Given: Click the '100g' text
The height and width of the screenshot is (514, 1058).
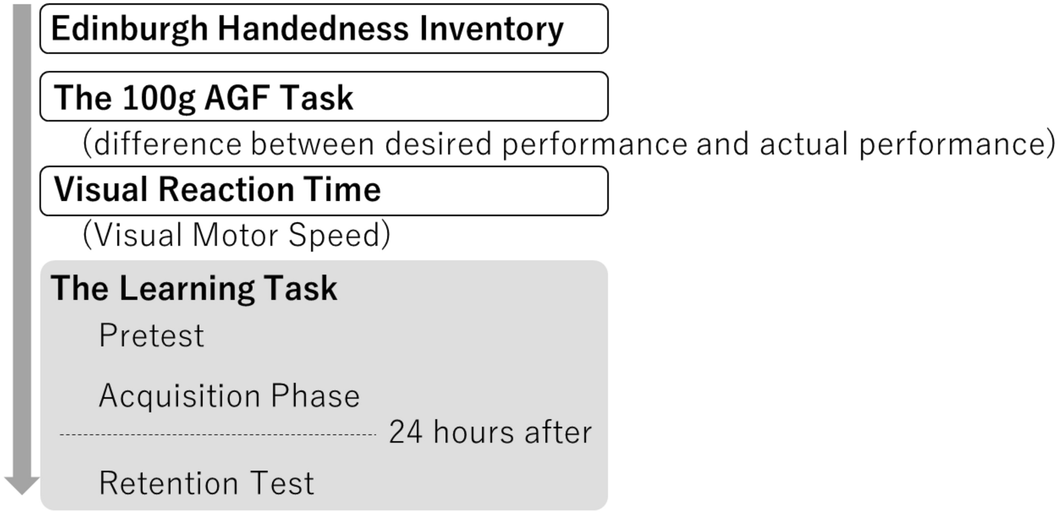Looking at the screenshot, I should click(158, 97).
